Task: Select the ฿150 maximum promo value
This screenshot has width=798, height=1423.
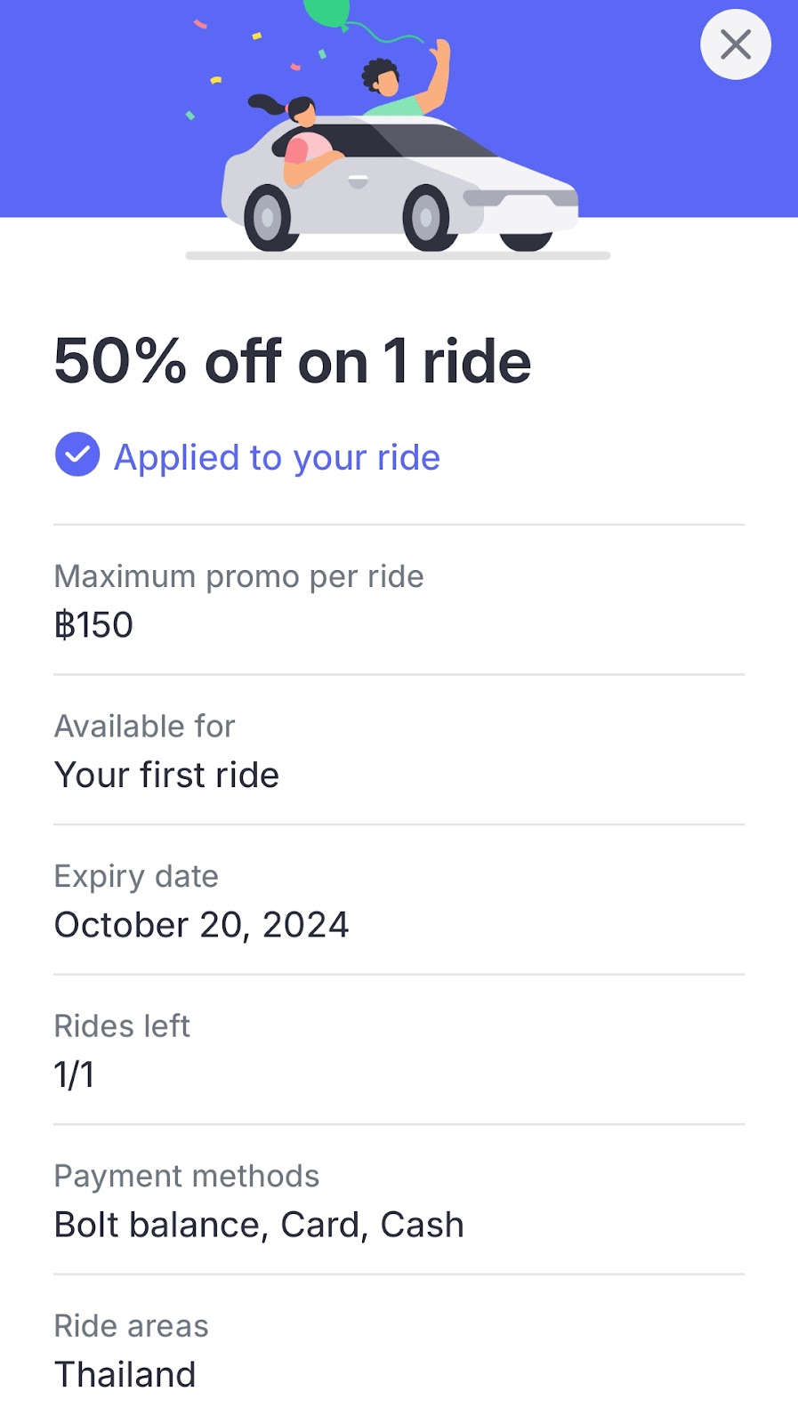Action: (x=93, y=625)
